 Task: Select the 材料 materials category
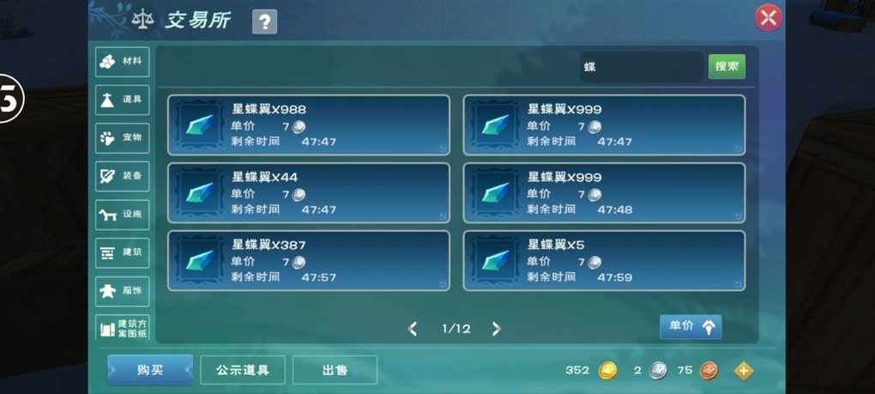click(122, 62)
